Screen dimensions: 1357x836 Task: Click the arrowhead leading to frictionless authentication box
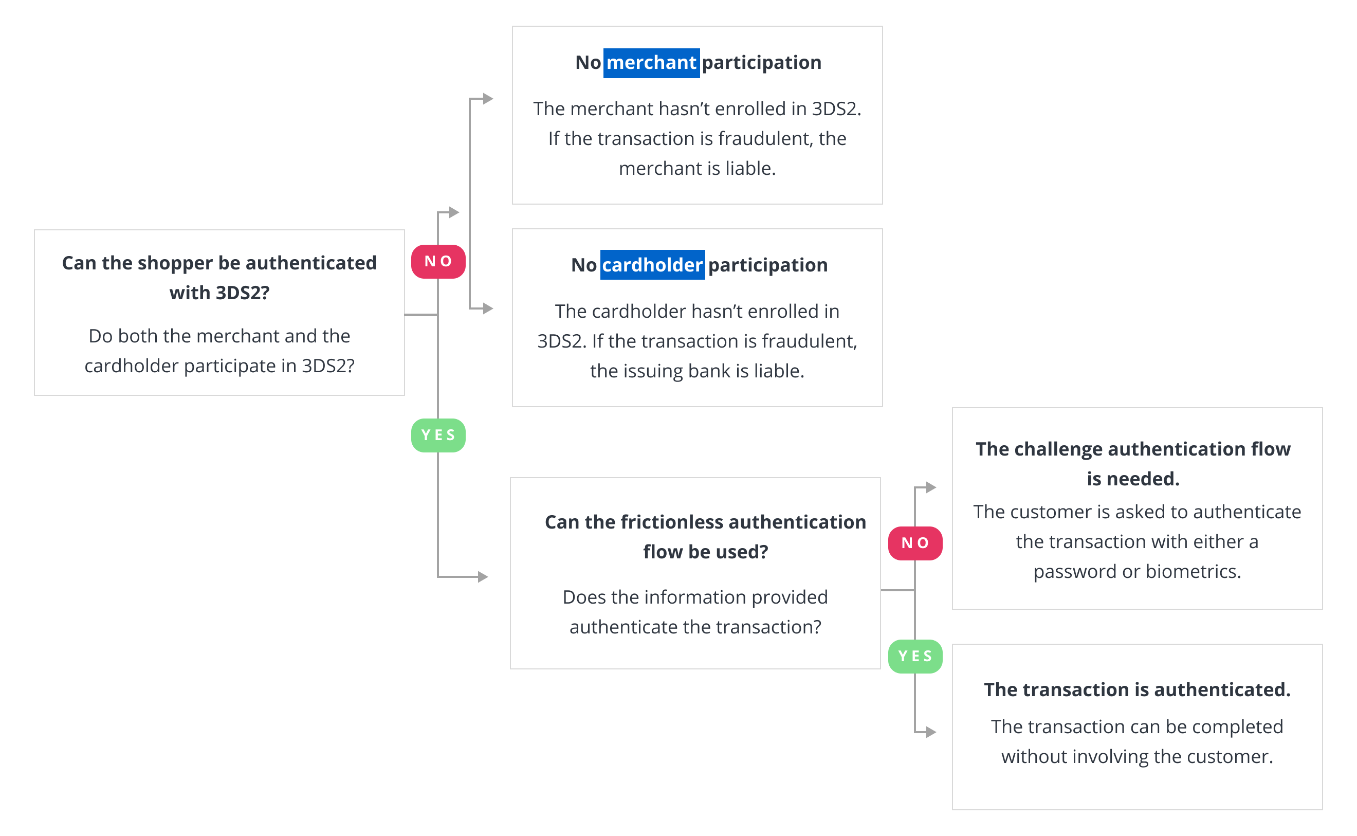pos(483,577)
